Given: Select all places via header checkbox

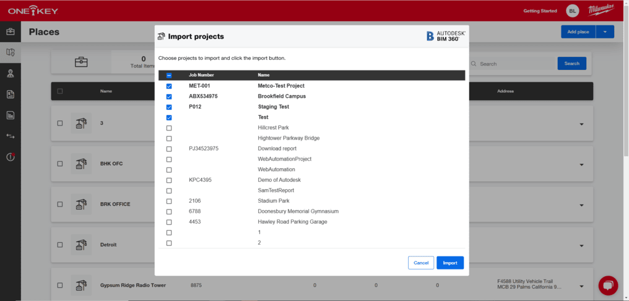Looking at the screenshot, I should [x=60, y=91].
